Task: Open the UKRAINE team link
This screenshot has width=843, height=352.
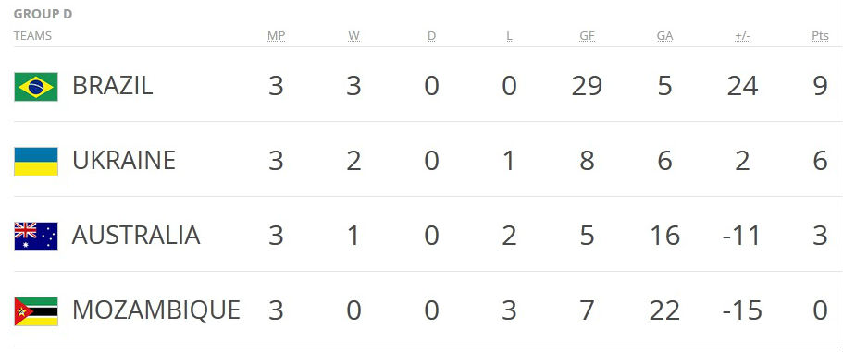Action: (x=124, y=161)
